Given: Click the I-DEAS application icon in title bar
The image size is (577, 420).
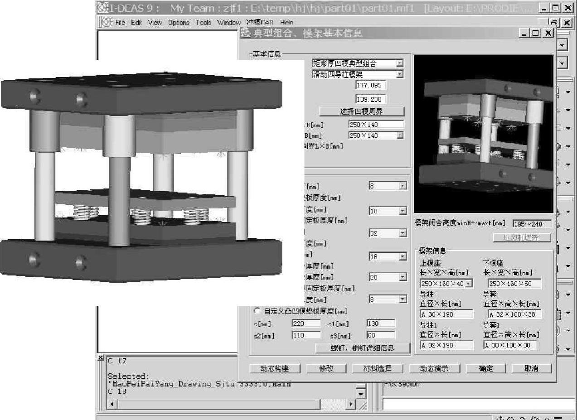Looking at the screenshot, I should [102, 8].
